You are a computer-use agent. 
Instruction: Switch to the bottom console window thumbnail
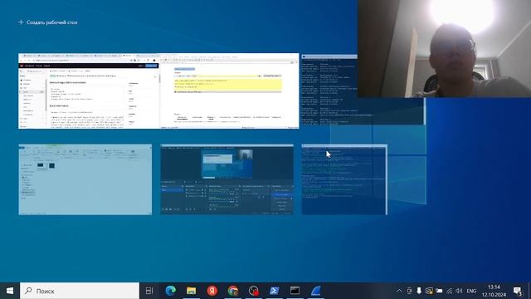(344, 179)
